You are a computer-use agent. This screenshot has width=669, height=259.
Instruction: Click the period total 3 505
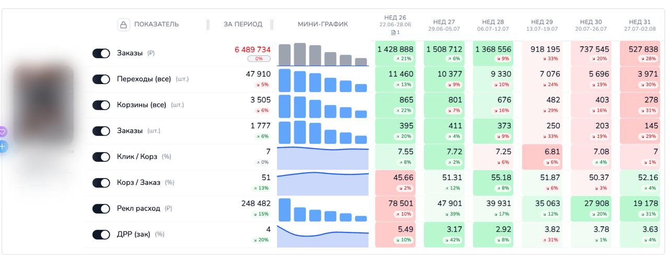click(261, 100)
